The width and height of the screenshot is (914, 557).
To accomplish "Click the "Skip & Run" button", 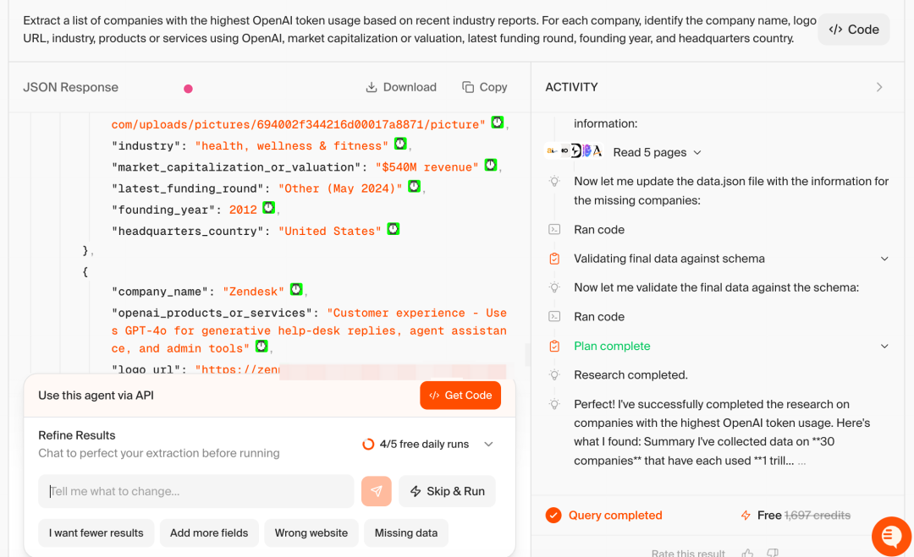I will pos(447,491).
